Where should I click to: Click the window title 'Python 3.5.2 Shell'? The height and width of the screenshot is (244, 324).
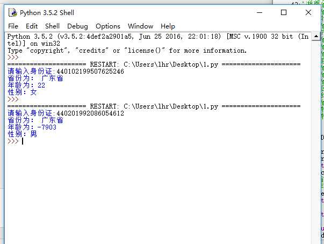(x=47, y=13)
